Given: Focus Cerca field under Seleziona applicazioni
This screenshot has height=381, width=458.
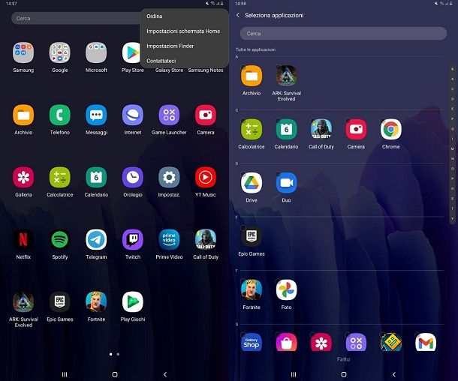Looking at the screenshot, I should click(x=343, y=34).
